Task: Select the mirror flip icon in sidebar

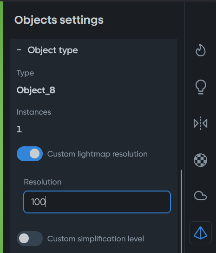Action: (x=200, y=123)
